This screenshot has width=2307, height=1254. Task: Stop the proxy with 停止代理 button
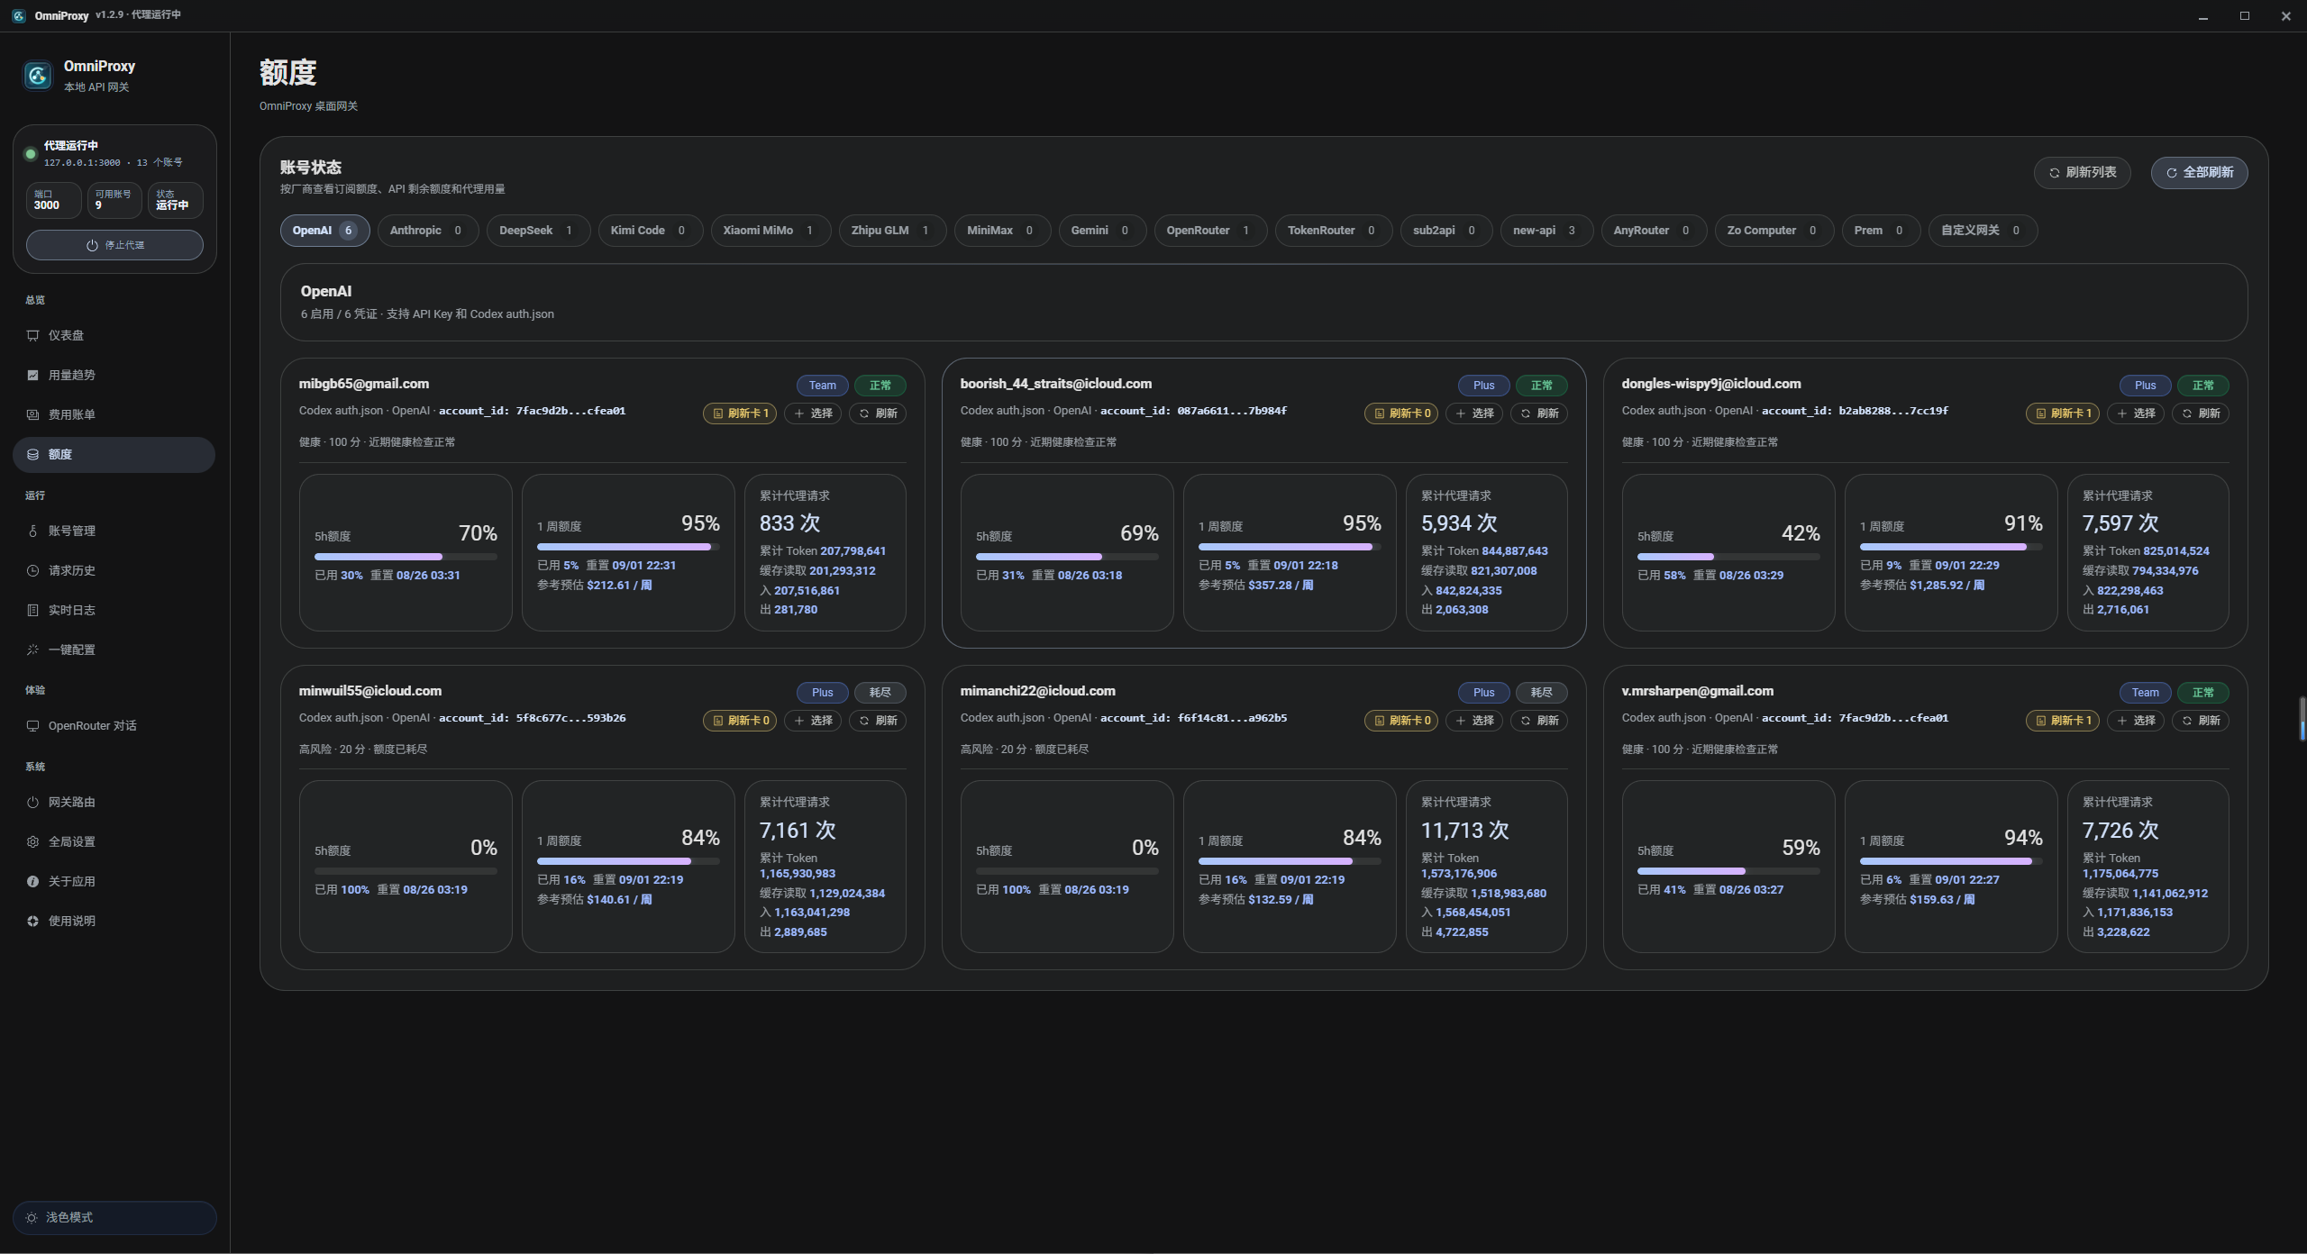tap(114, 245)
